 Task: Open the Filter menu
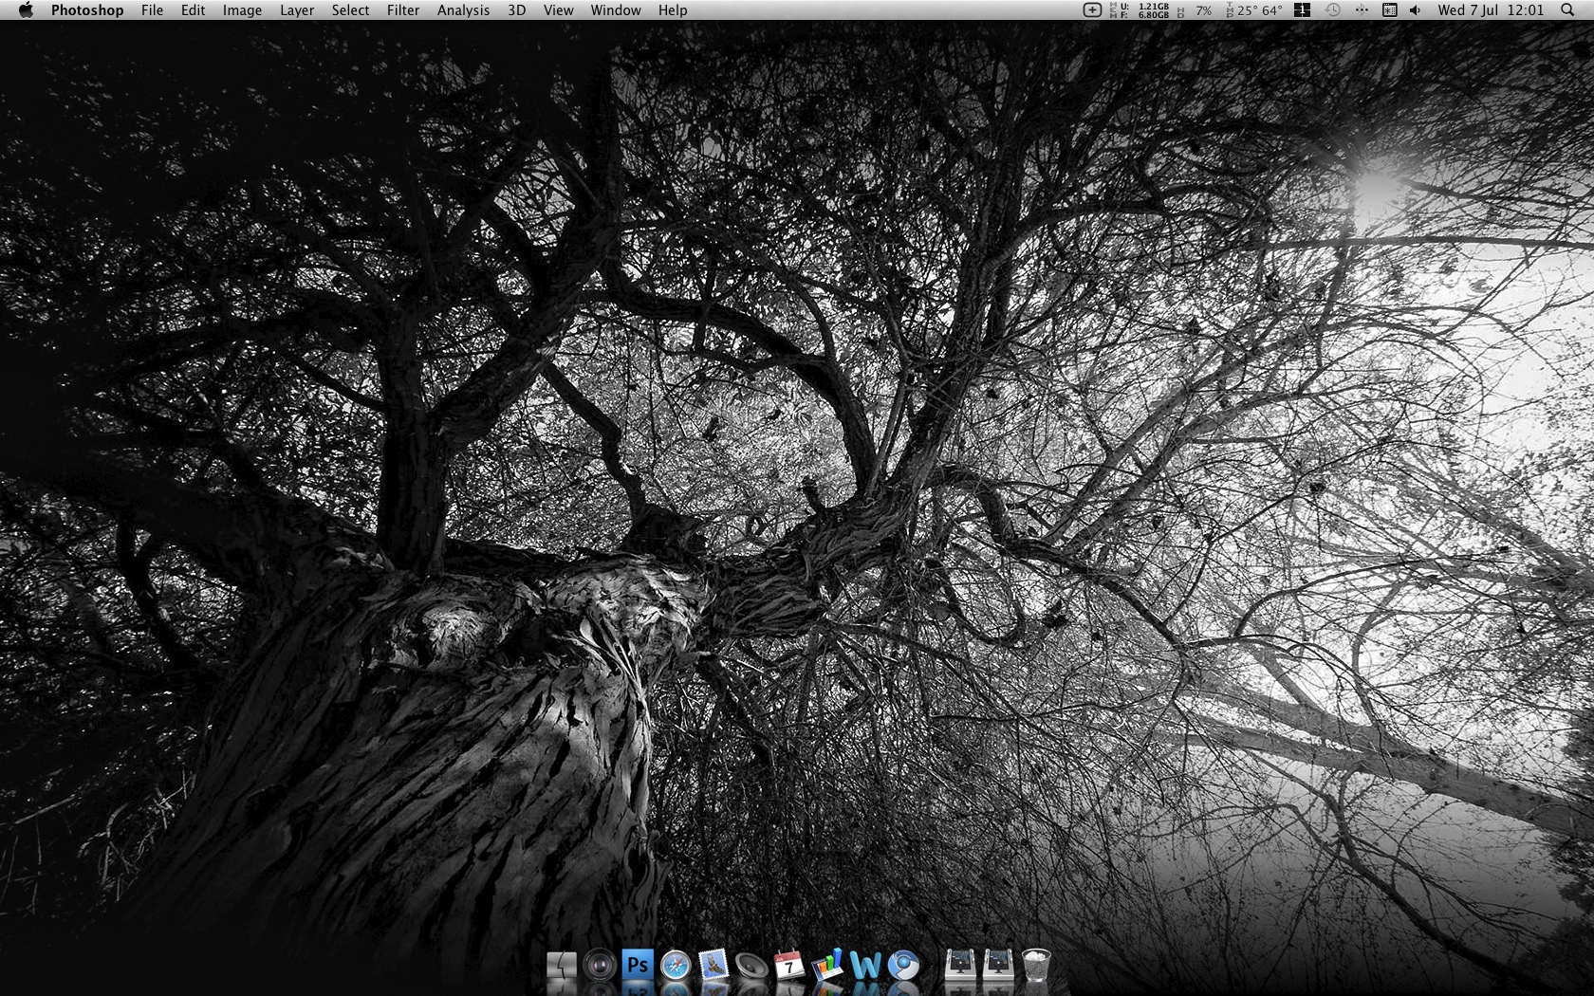pos(403,10)
